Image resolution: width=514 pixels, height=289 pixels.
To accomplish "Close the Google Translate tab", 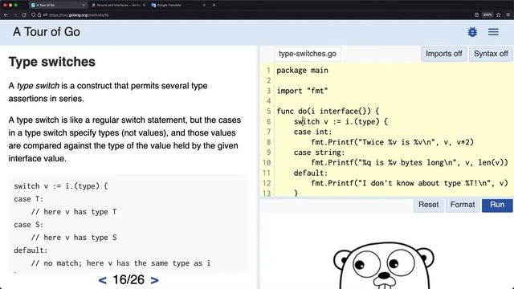I will (x=204, y=6).
